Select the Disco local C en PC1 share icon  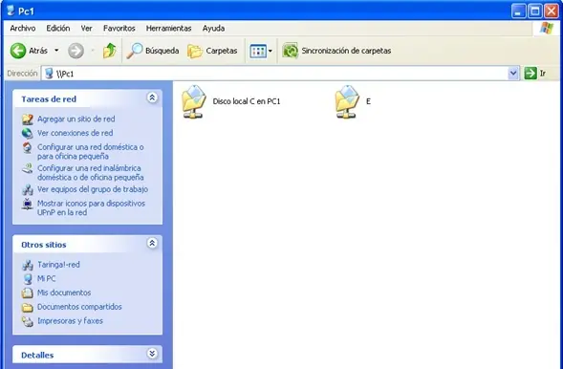coord(193,101)
